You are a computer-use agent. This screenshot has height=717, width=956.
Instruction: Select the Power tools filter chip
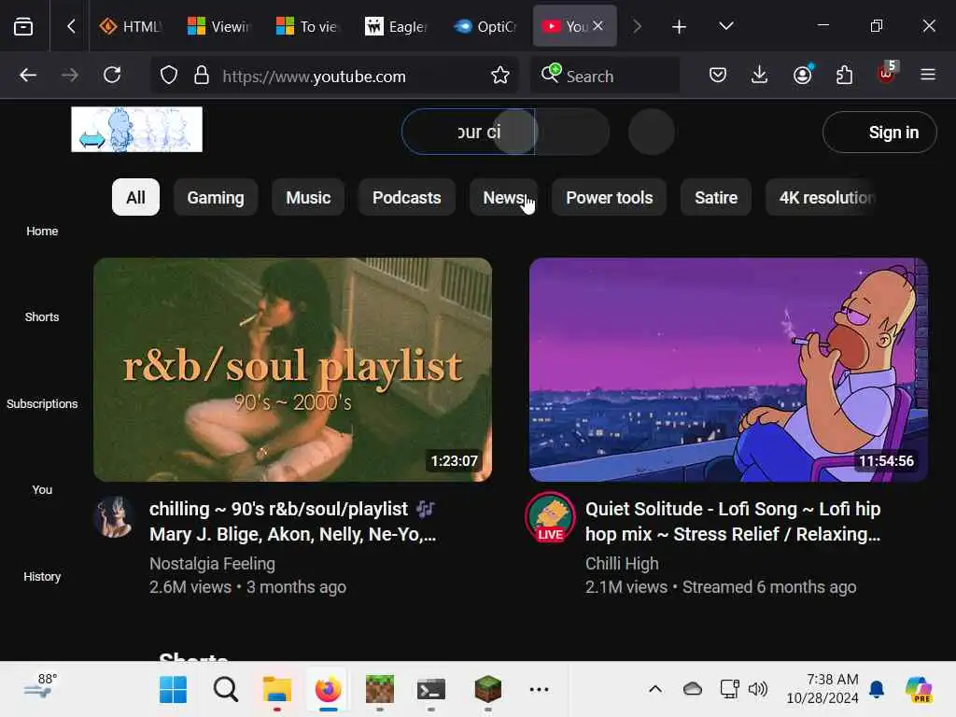609,198
